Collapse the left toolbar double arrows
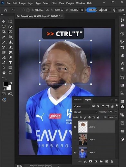This screenshot has width=126, height=167. (2, 14)
